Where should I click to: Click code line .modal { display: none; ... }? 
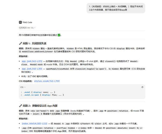(x=39, y=92)
